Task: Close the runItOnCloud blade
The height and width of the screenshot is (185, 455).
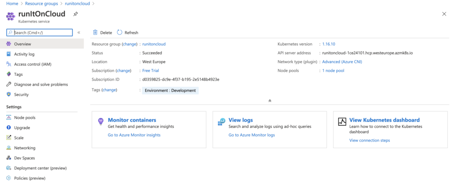Action: (444, 14)
